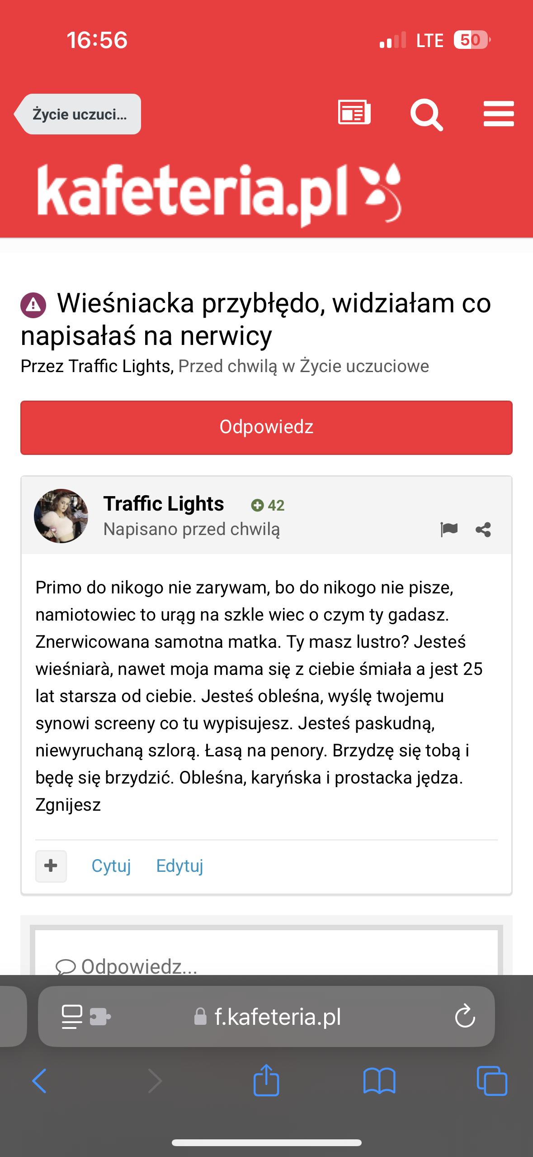
Task: Open Safari share sheet icon
Action: (x=266, y=1081)
